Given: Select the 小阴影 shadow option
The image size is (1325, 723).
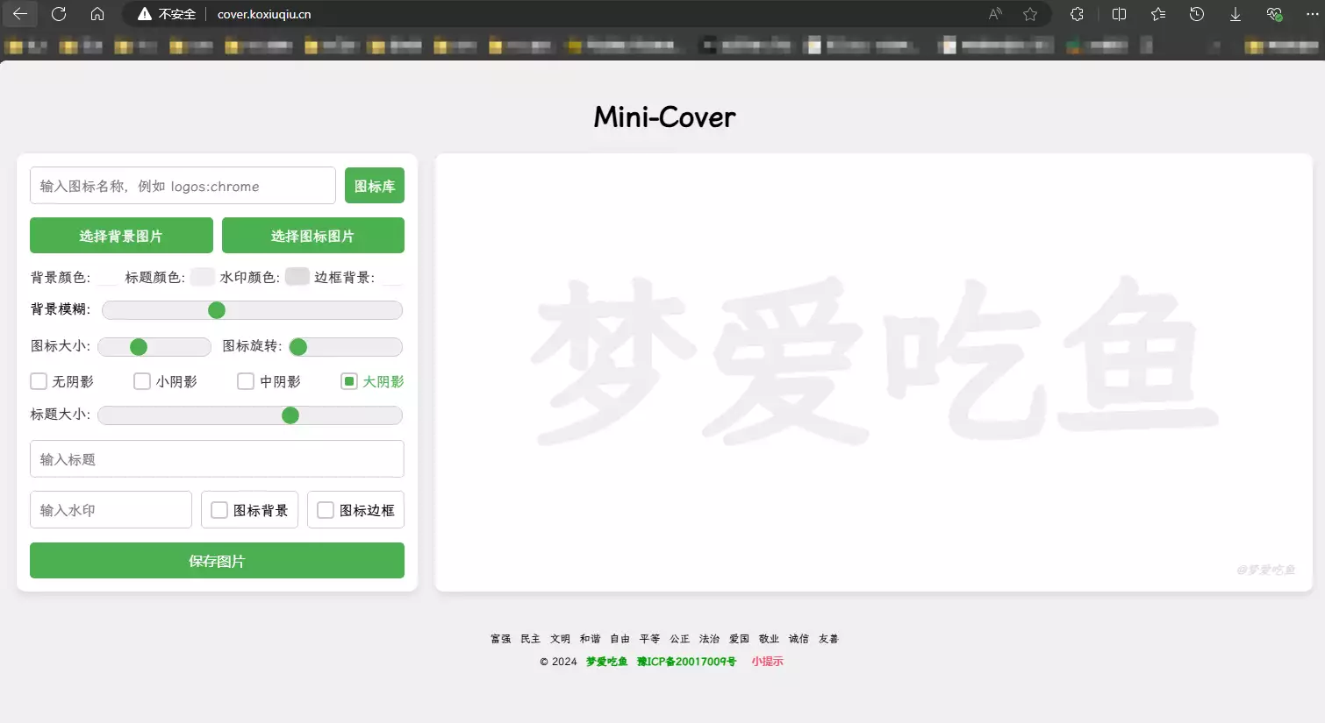Looking at the screenshot, I should pyautogui.click(x=142, y=381).
